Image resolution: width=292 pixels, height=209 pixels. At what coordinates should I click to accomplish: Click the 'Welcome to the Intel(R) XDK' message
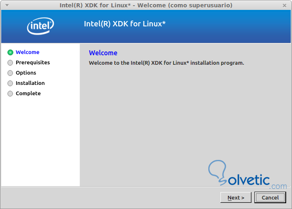point(167,63)
